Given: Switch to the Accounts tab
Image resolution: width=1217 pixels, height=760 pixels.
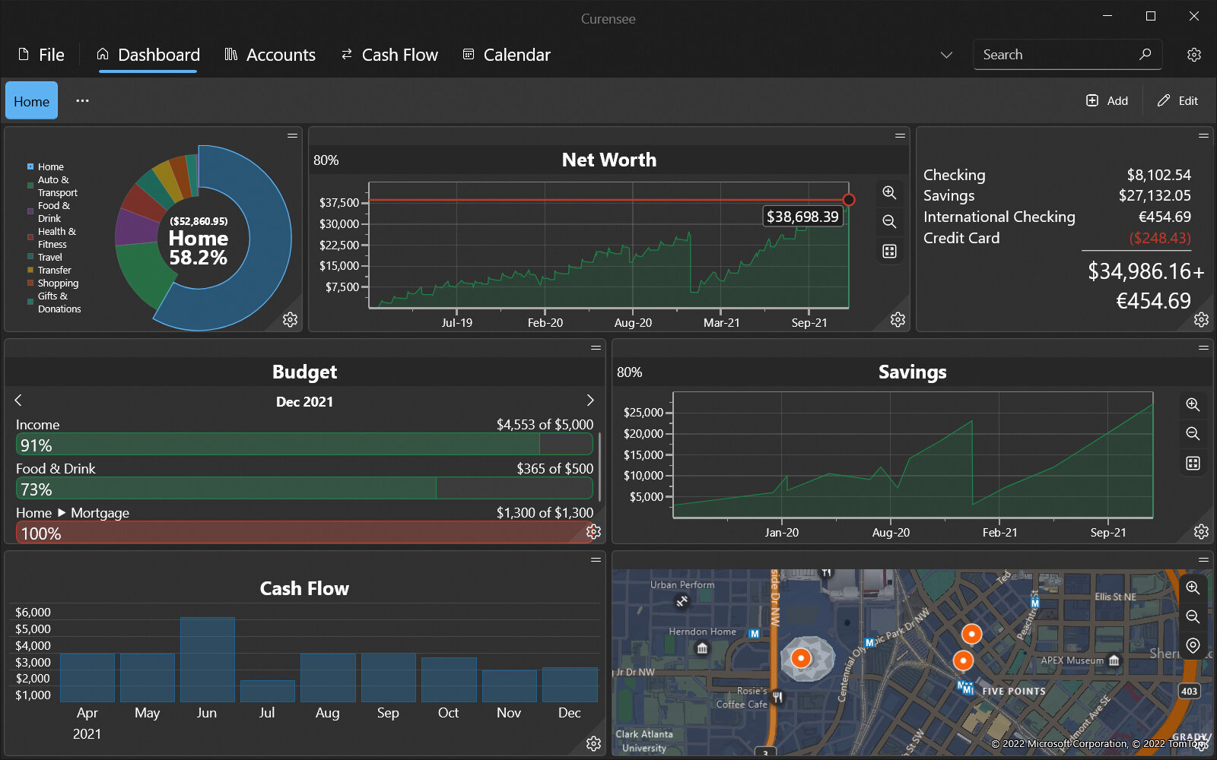Looking at the screenshot, I should 270,55.
